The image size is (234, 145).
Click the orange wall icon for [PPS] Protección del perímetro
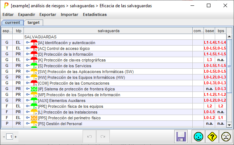[x=34, y=118]
